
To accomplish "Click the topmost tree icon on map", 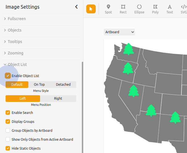I will (x=128, y=49).
